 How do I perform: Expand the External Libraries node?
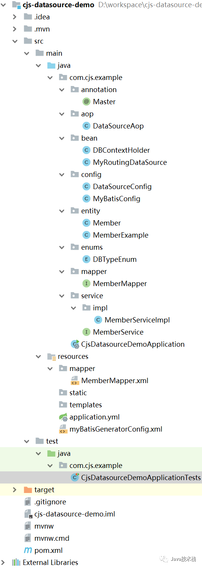coord(3,562)
